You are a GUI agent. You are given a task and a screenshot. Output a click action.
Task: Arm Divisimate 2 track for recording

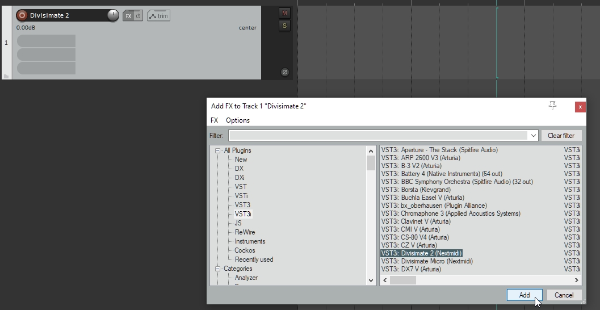pyautogui.click(x=22, y=15)
